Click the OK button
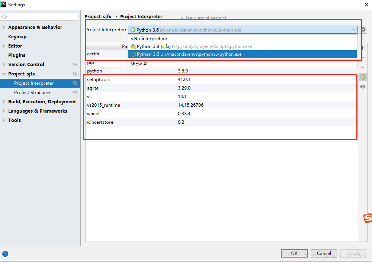Image resolution: width=372 pixels, height=262 pixels. [x=294, y=253]
